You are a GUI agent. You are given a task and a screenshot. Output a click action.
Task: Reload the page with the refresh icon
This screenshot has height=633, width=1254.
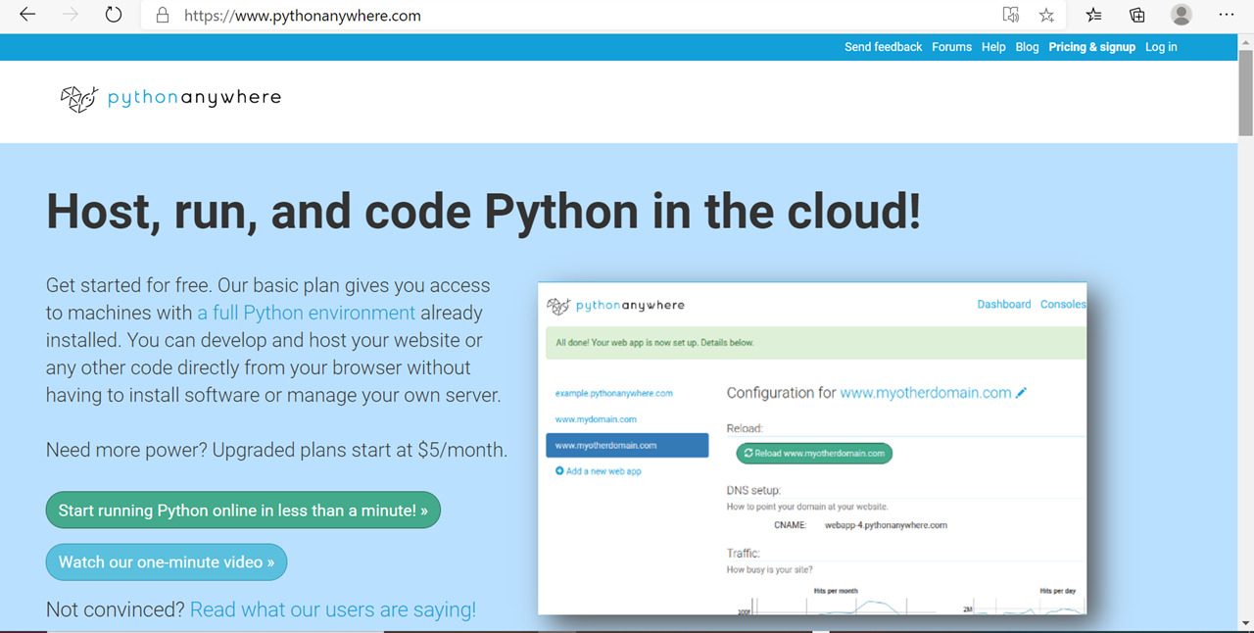coord(114,15)
